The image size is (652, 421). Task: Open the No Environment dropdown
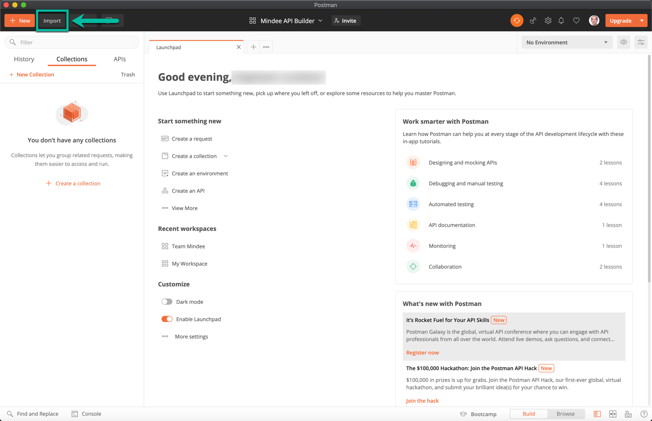(567, 42)
